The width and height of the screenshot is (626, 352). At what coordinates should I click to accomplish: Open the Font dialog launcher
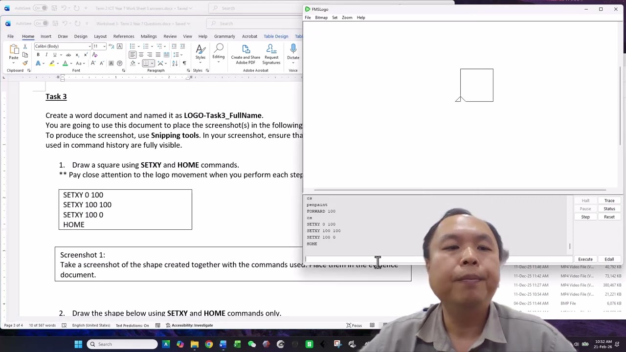point(123,70)
